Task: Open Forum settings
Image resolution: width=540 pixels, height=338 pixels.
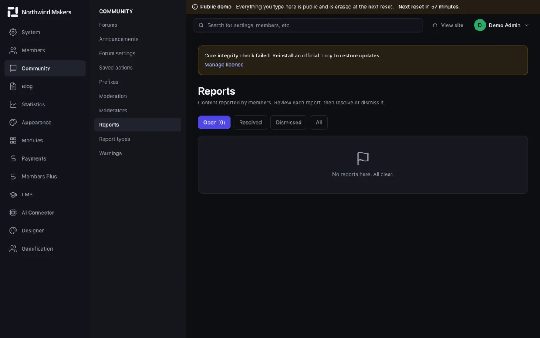Action: (x=138, y=53)
